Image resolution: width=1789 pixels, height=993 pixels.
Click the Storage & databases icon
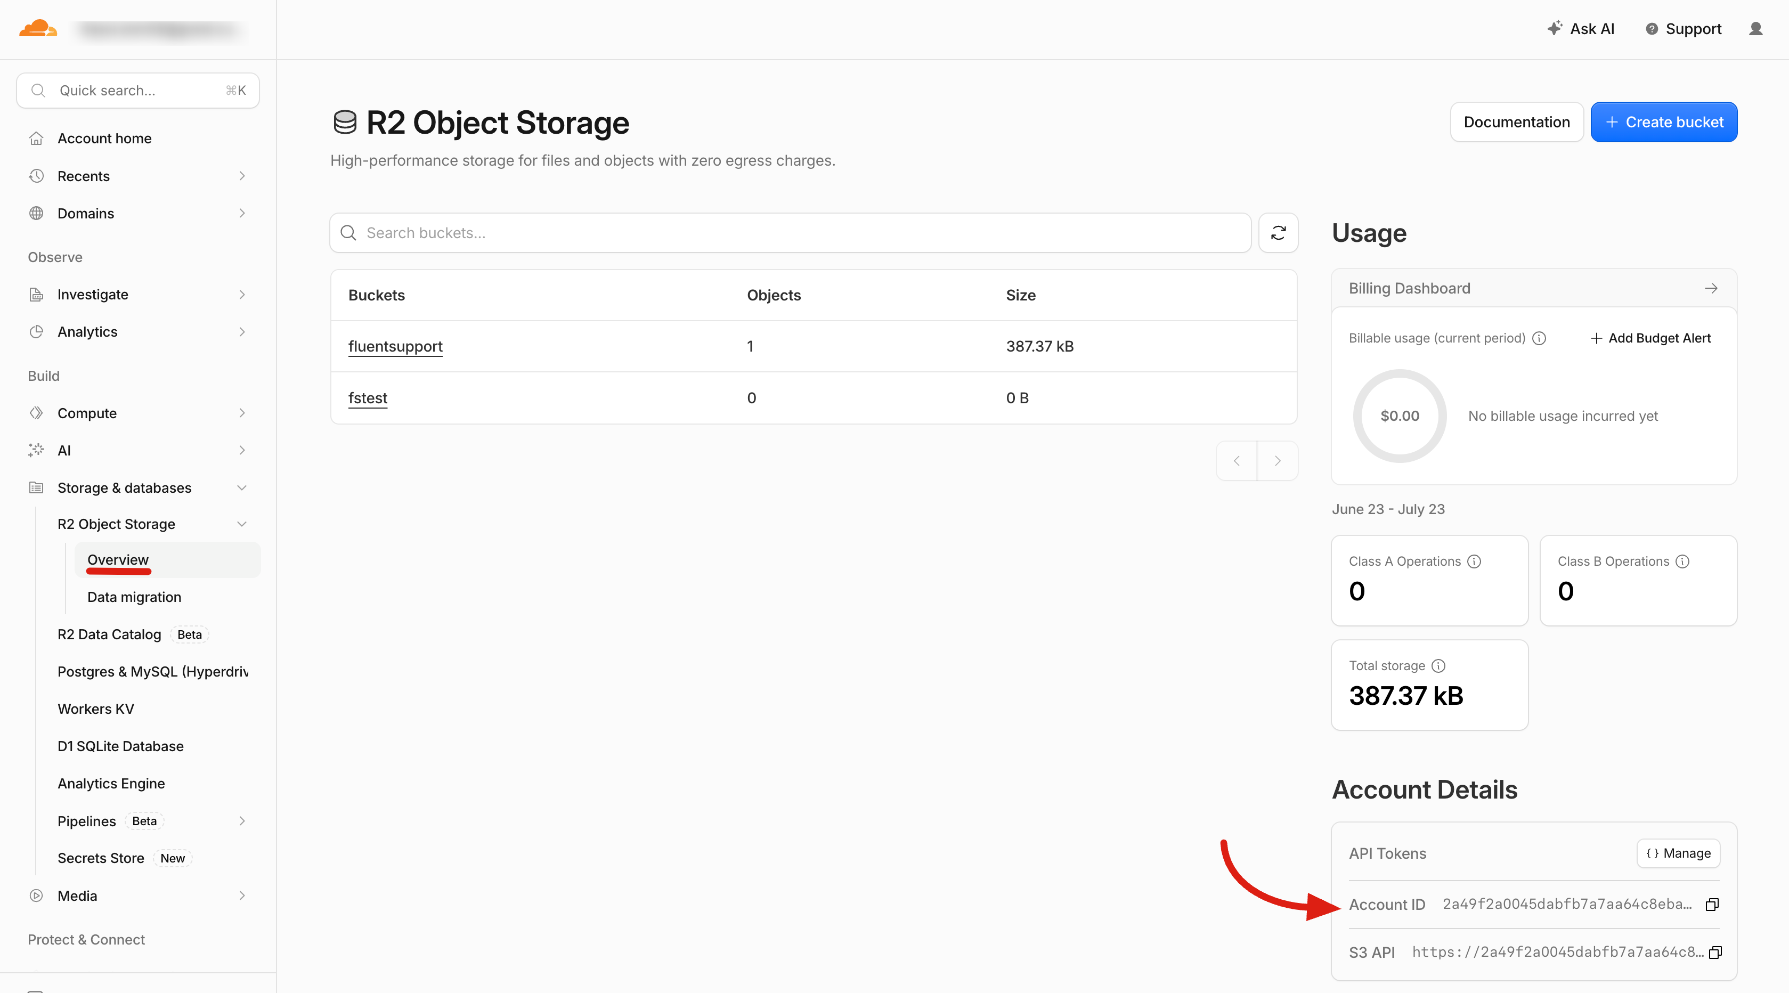pyautogui.click(x=36, y=487)
